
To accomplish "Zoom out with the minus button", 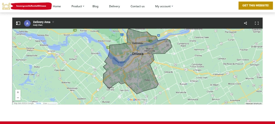I will coord(18,98).
